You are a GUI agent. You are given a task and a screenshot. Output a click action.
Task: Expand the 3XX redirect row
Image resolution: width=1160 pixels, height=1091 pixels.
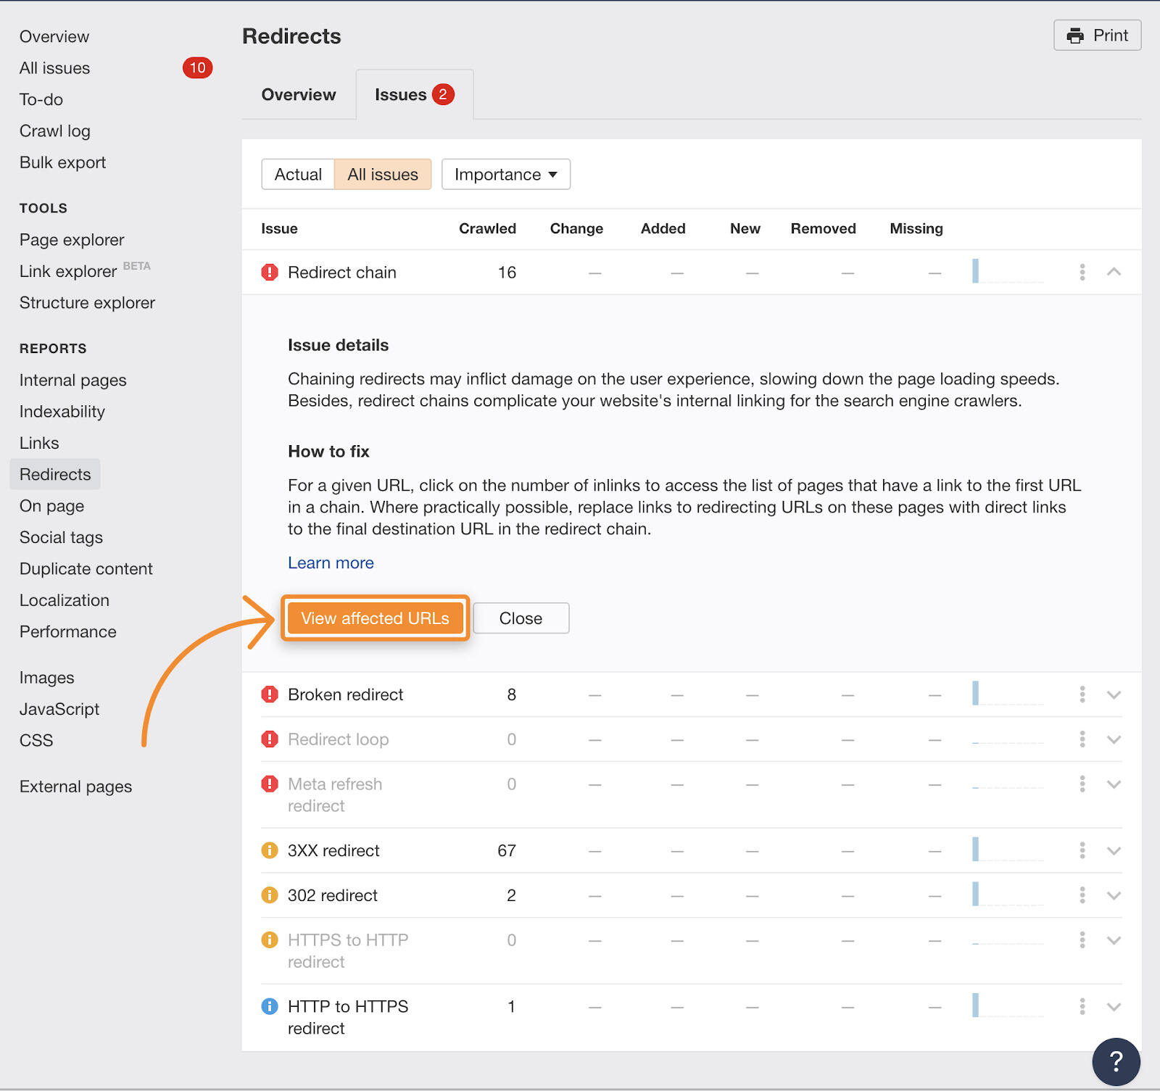[x=1114, y=850]
